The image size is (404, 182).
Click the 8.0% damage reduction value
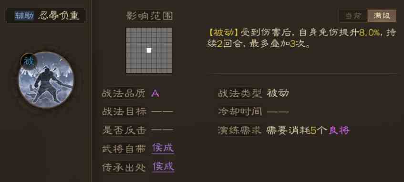[370, 33]
